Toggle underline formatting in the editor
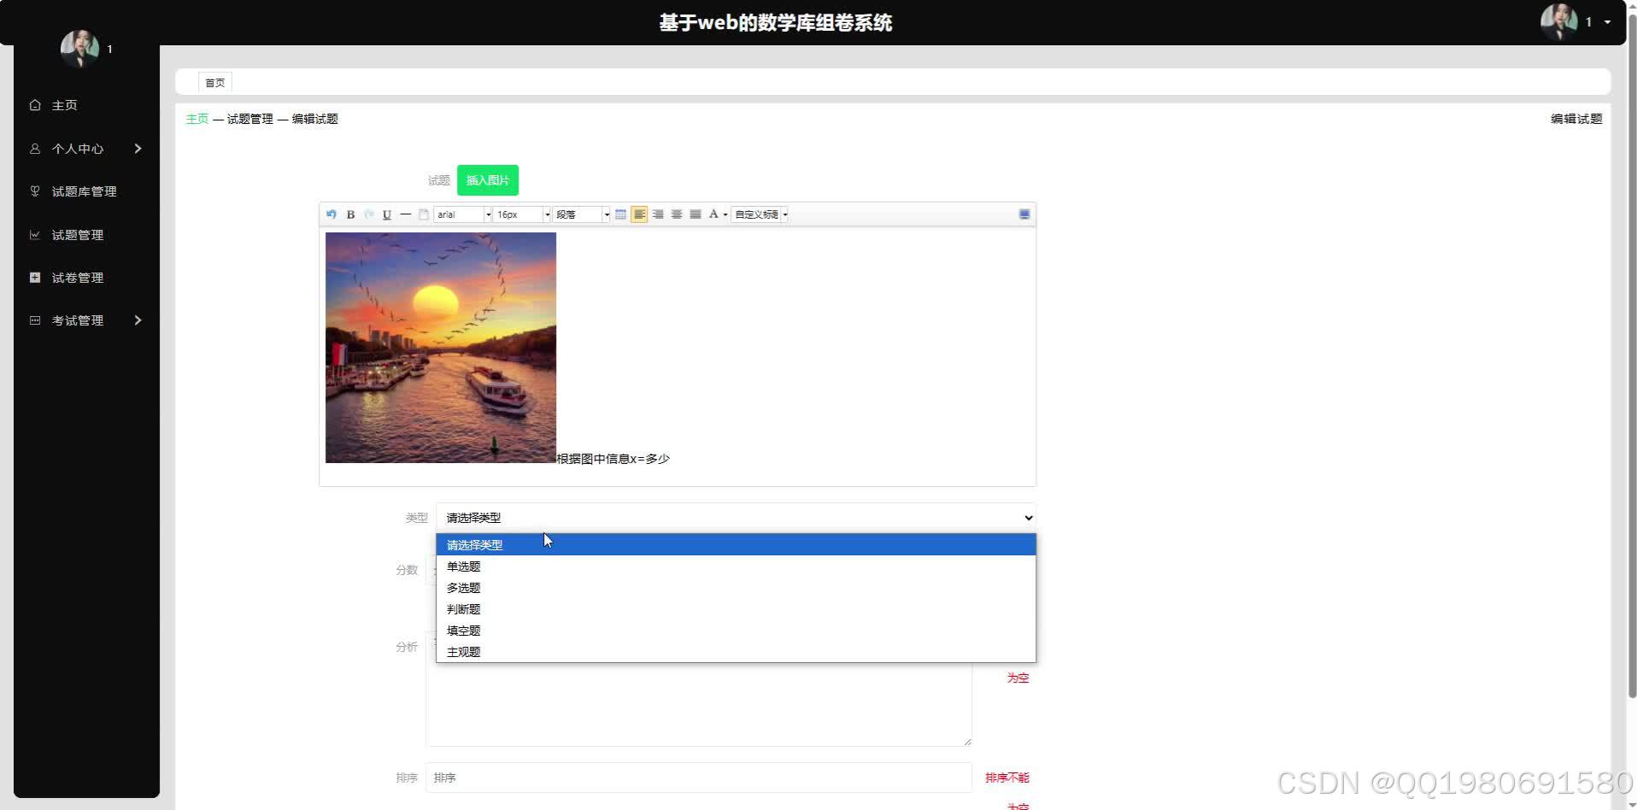This screenshot has width=1637, height=810. (387, 214)
